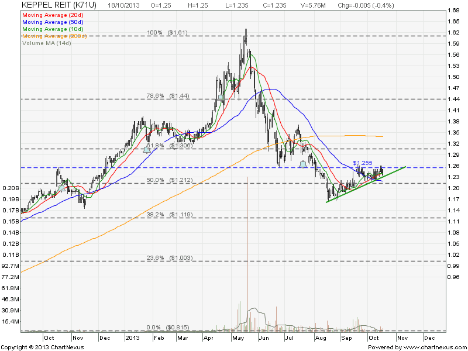Click the tall volume spike bar in May
Image resolution: width=468 pixels, height=351 pixels.
pos(247,254)
